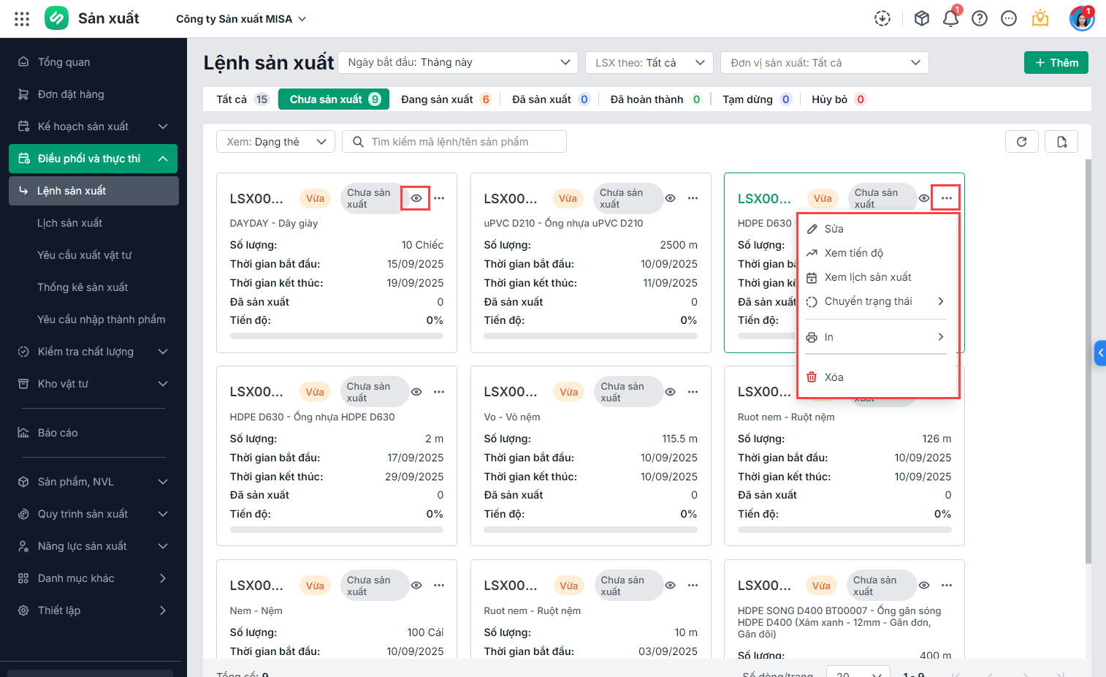Click the export file icon

(1061, 142)
